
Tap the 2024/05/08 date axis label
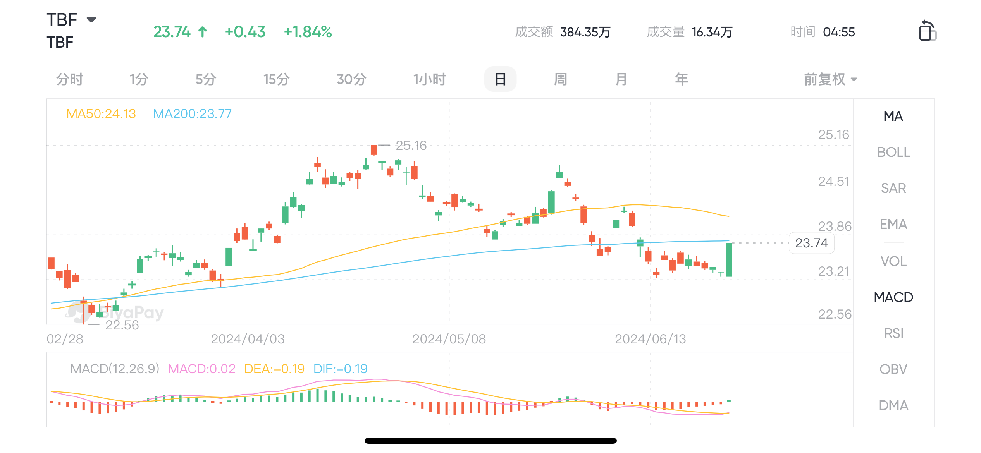449,339
